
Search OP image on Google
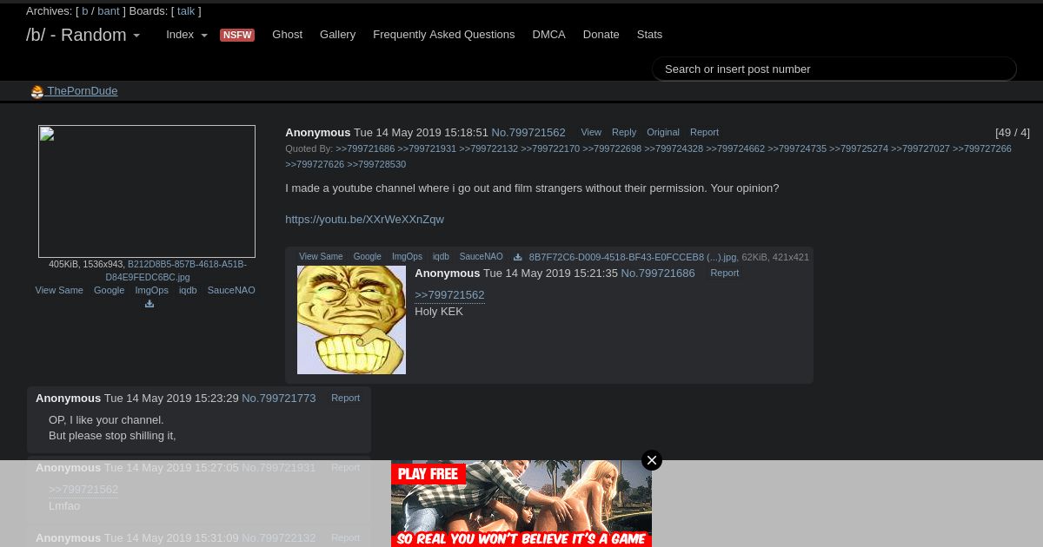coord(109,290)
